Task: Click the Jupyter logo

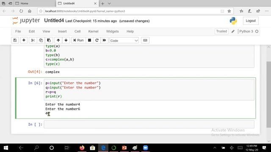Action: click(26, 21)
